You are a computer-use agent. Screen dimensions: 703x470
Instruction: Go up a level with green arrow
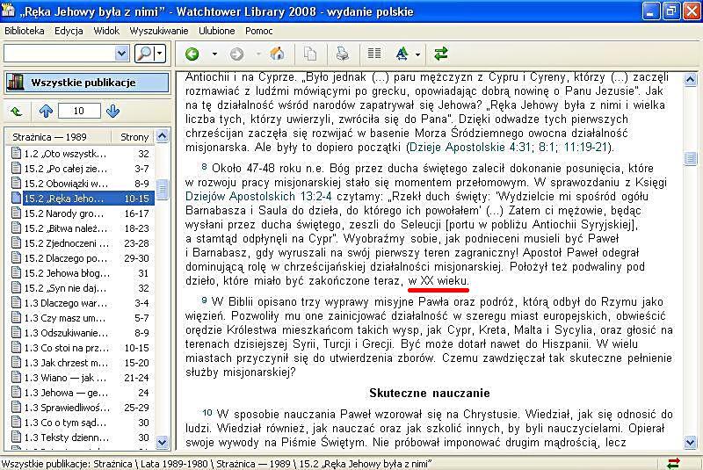[x=17, y=112]
